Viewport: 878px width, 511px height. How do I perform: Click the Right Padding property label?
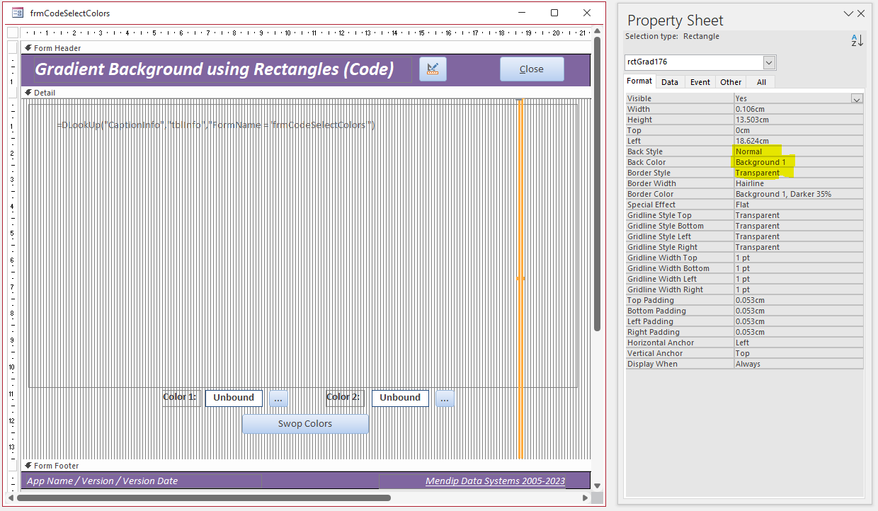tap(654, 332)
